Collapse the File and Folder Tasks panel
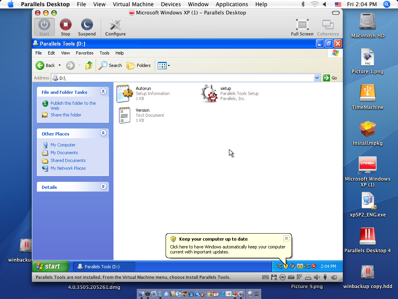 tap(103, 91)
